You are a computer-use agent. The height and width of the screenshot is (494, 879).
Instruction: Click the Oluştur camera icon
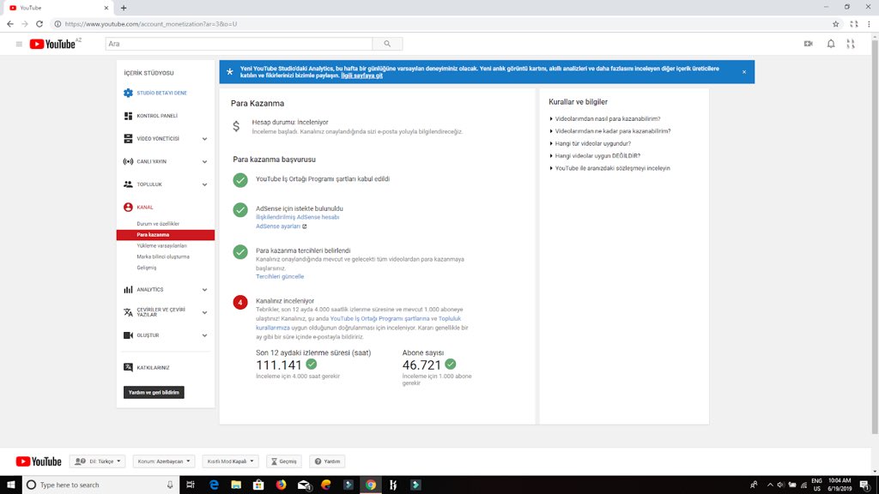129,335
